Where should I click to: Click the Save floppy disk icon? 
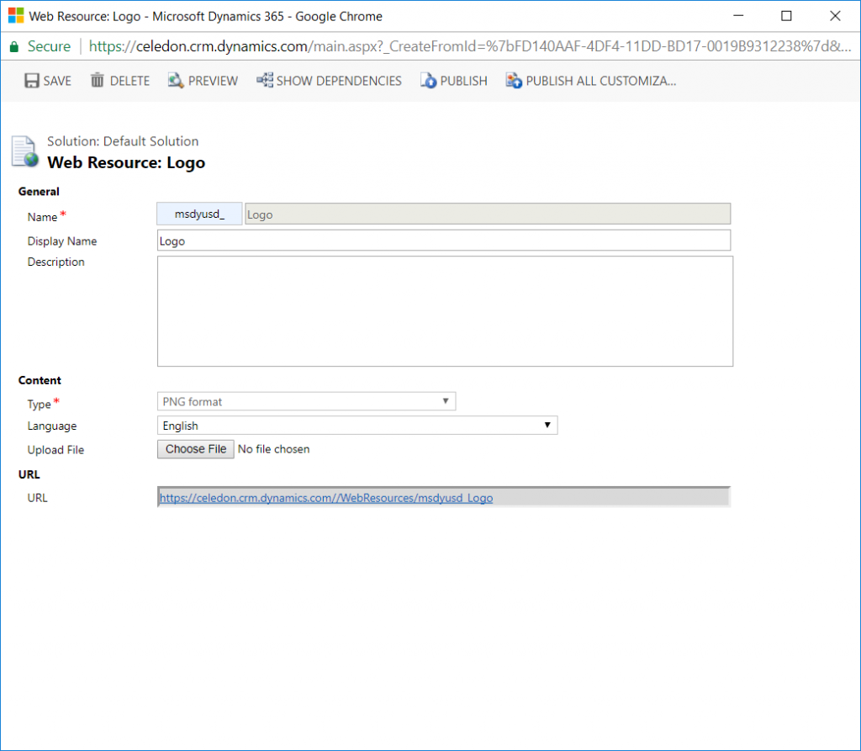tap(32, 81)
